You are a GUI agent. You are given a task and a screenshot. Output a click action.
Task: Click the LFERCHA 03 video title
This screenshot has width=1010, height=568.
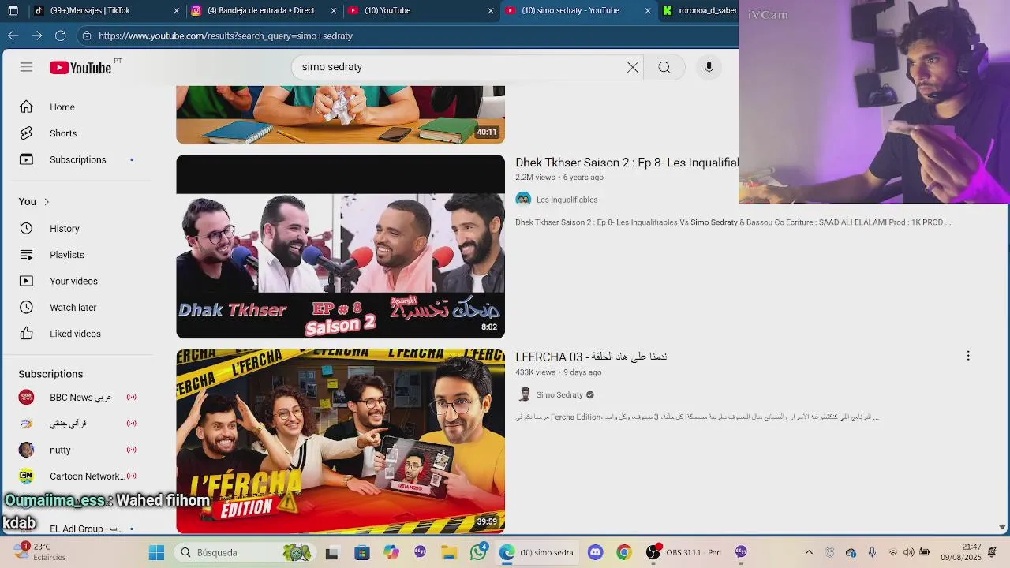[591, 357]
